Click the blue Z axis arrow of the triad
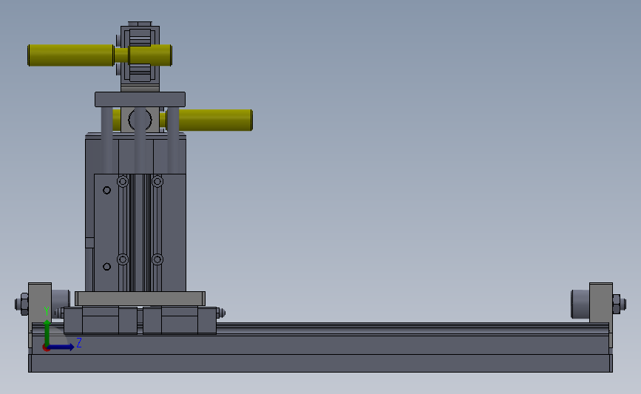 pos(61,347)
